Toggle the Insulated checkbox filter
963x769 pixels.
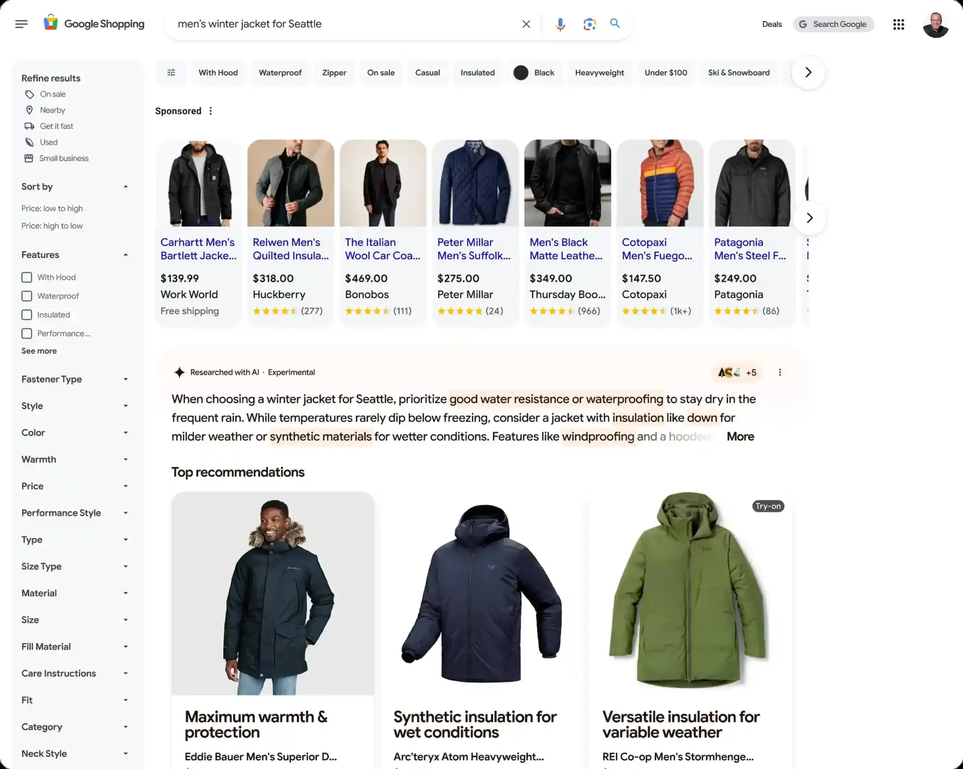click(26, 314)
